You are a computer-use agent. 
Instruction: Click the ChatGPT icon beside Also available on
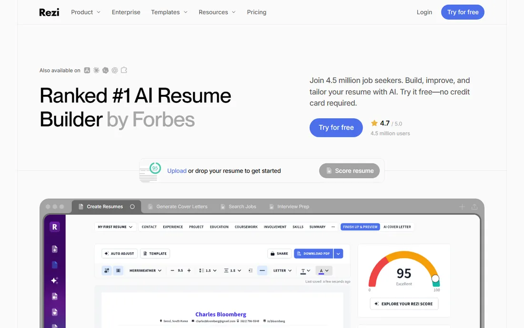click(115, 70)
